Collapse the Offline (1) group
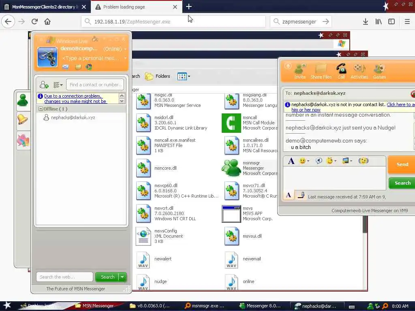This screenshot has height=311, width=415. pyautogui.click(x=41, y=109)
